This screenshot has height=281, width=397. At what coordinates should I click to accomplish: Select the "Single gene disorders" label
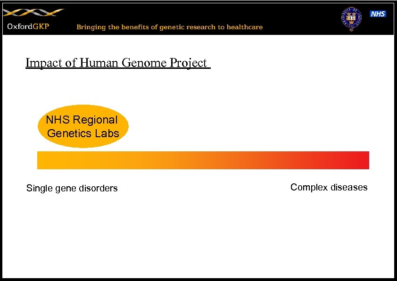[x=72, y=188]
